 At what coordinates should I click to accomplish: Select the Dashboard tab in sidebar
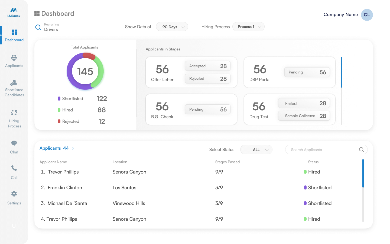[x=14, y=35]
